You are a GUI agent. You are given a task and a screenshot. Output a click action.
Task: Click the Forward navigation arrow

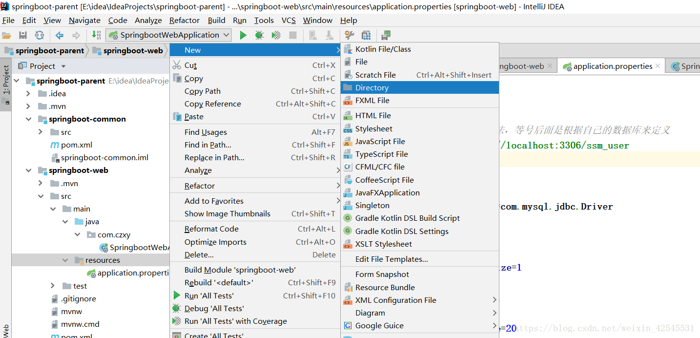(76, 35)
